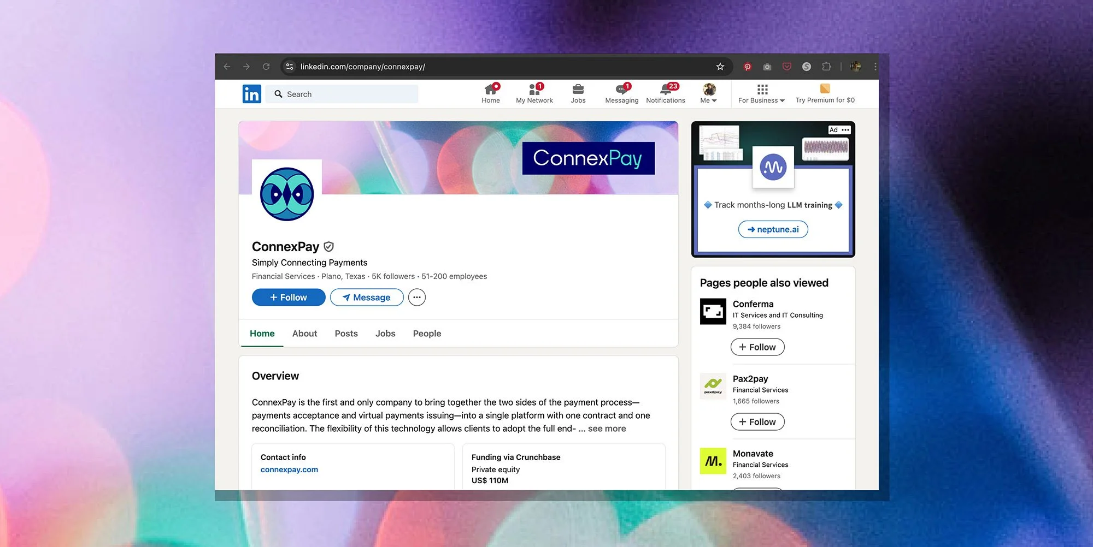Click the 51-200 employees text
1093x547 pixels.
pos(454,276)
